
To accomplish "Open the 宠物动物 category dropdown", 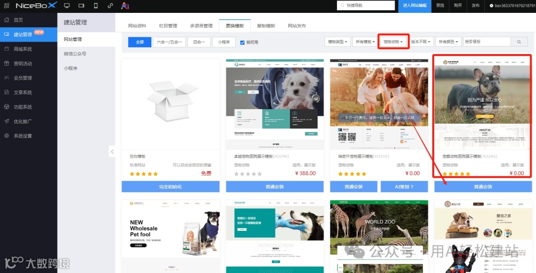I will [393, 42].
